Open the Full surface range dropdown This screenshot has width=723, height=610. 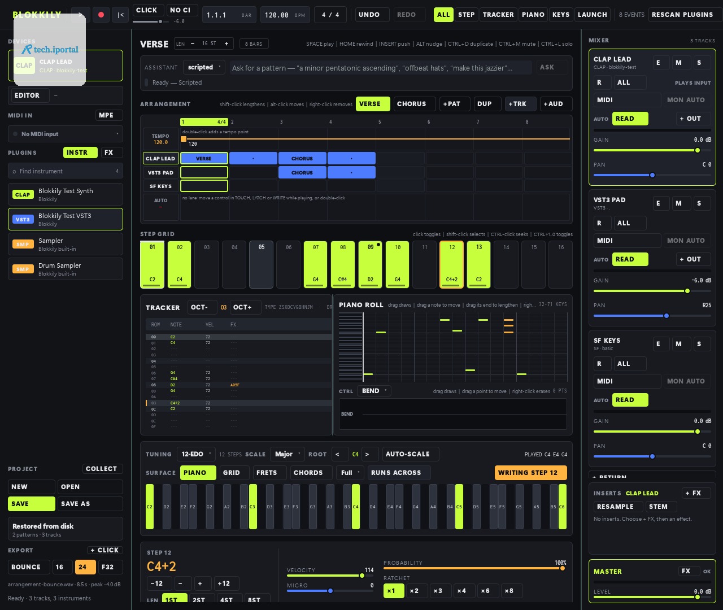click(x=351, y=473)
